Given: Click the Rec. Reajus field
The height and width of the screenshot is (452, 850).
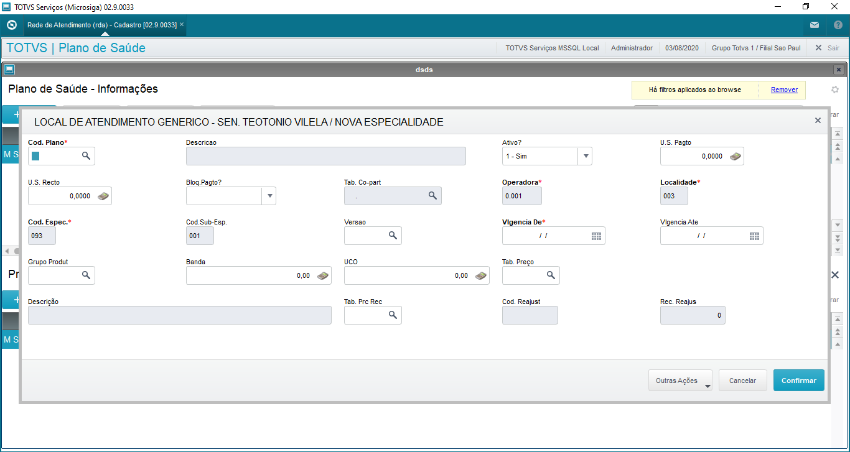Looking at the screenshot, I should tap(693, 315).
